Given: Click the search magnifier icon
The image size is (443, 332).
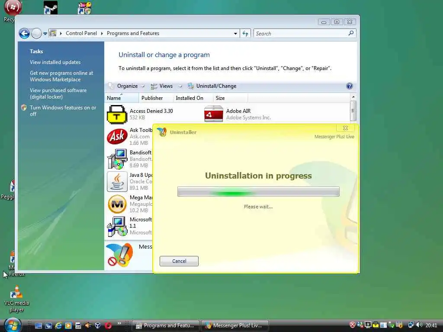Looking at the screenshot, I should pos(351,33).
